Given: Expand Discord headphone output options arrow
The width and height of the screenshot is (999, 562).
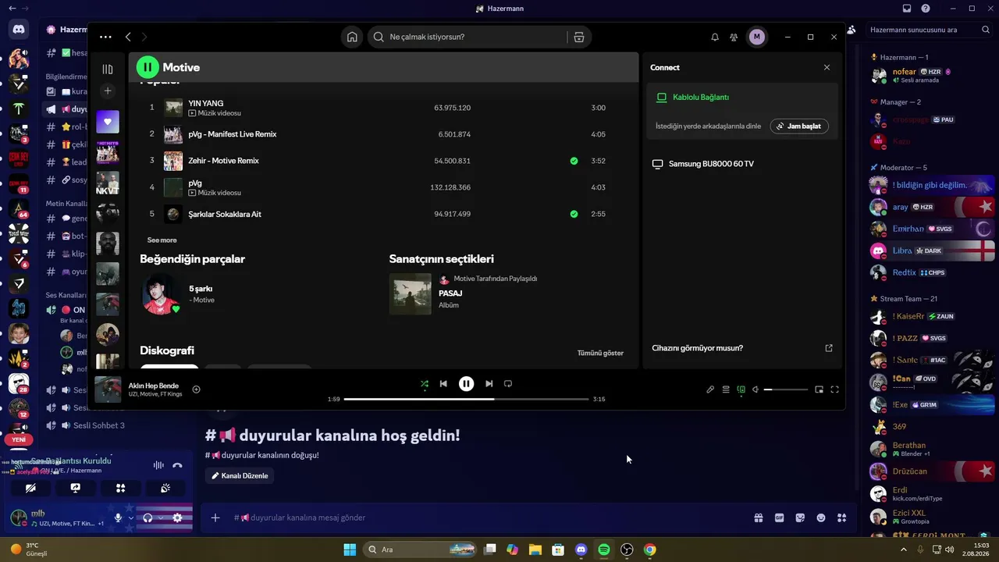Looking at the screenshot, I should tap(160, 518).
